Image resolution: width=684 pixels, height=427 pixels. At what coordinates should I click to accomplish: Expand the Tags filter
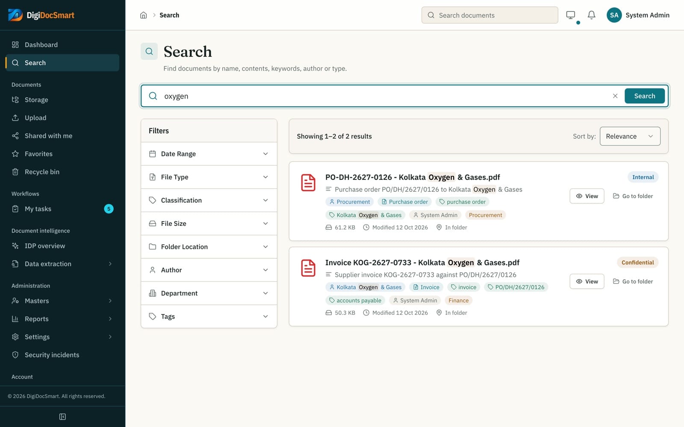coord(209,316)
